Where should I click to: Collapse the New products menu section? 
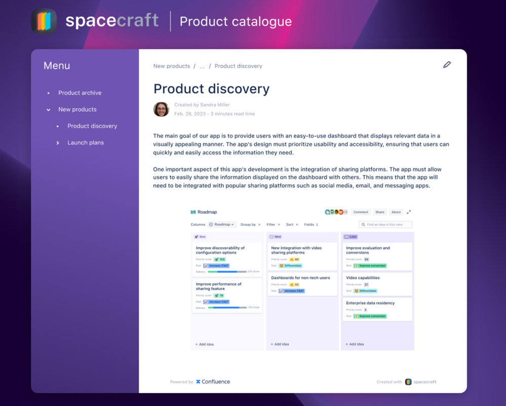click(x=49, y=110)
